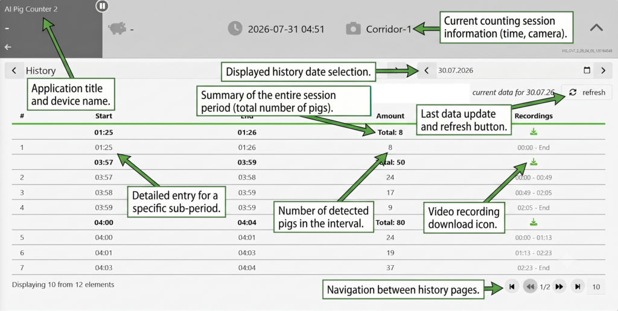Click the History heading text

(x=40, y=71)
